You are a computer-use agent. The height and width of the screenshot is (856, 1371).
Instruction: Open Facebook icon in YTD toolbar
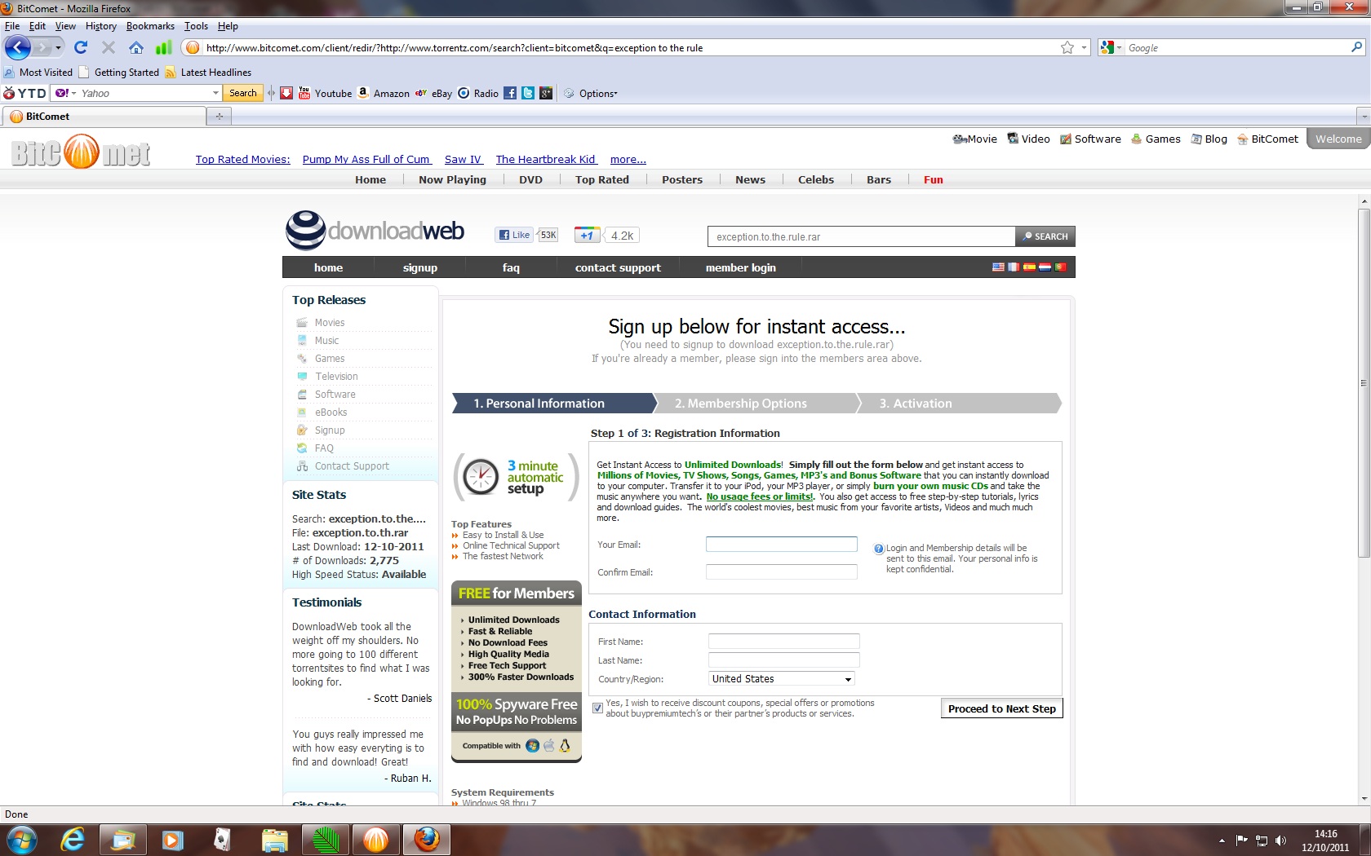tap(510, 93)
